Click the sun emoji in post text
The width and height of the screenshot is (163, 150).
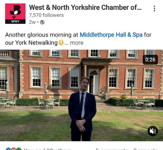[x=61, y=43]
